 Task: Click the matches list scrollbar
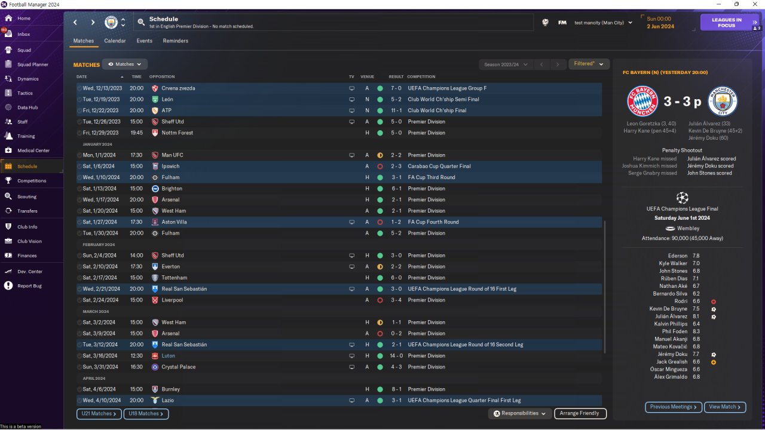(604, 287)
